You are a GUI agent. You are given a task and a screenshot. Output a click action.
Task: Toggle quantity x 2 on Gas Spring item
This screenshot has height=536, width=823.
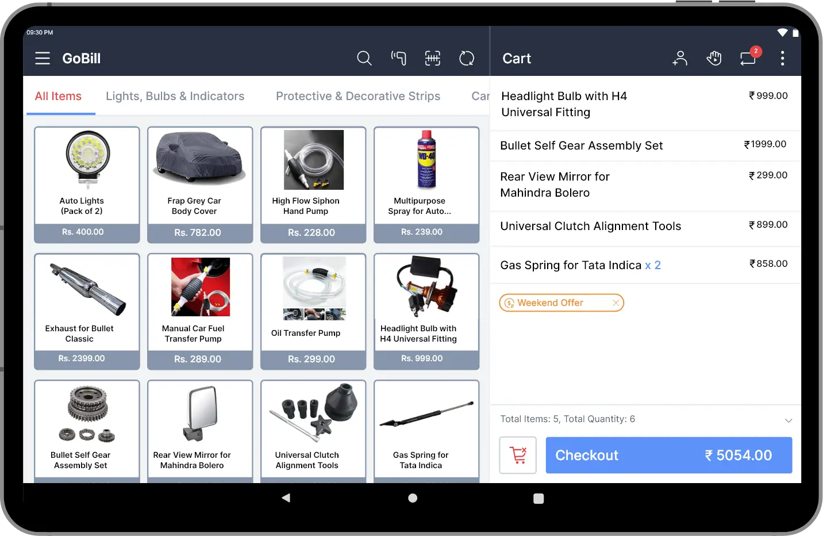(653, 265)
